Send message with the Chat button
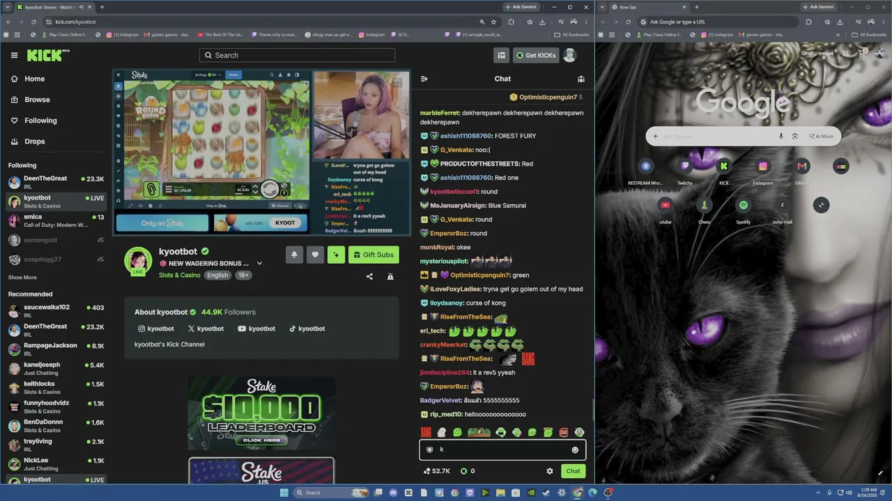Viewport: 892px width, 501px height. 573,471
